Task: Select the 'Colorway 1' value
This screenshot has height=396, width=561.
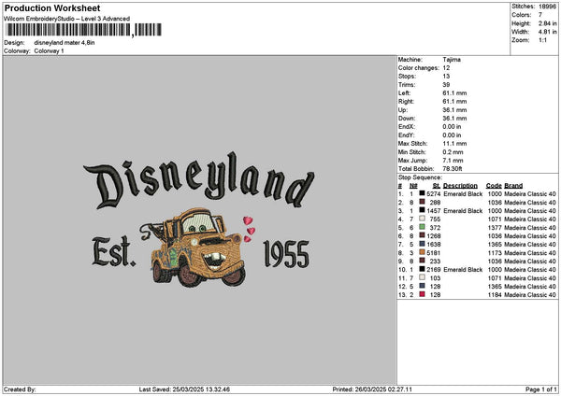Action: [49, 51]
